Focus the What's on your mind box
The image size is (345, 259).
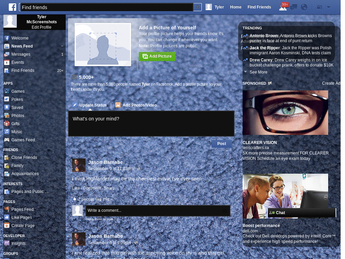pos(151,123)
